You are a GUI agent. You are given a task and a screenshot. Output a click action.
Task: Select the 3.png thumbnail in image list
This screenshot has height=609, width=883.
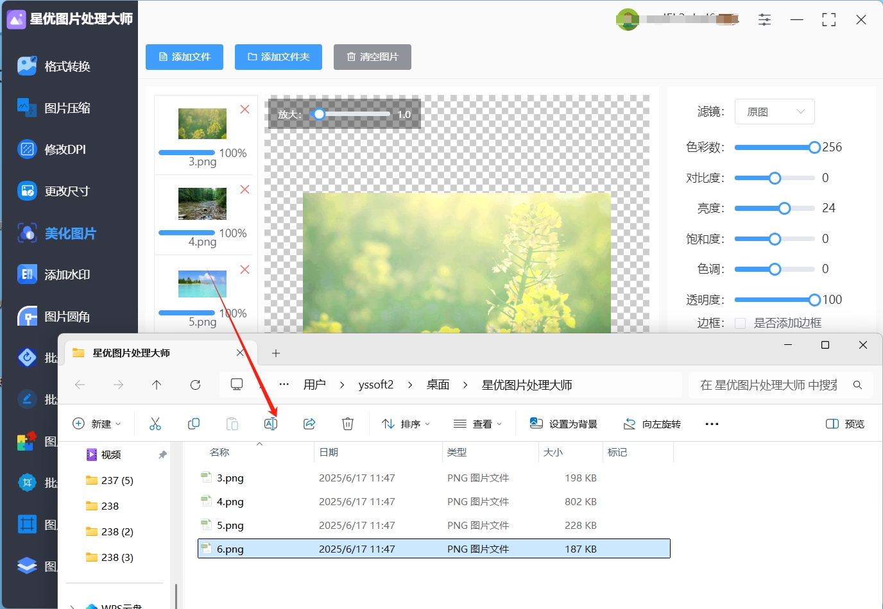click(202, 124)
